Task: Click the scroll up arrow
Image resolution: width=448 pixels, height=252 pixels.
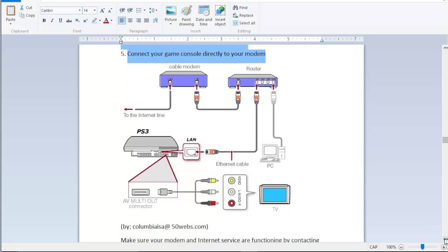Action: pos(445,48)
